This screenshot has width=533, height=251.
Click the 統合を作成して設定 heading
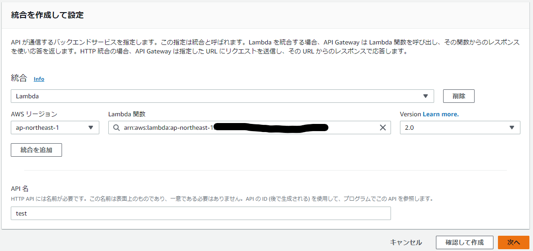click(x=48, y=15)
